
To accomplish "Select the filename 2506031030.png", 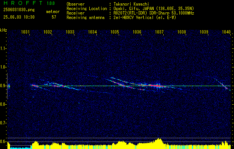I will pos(19,10).
